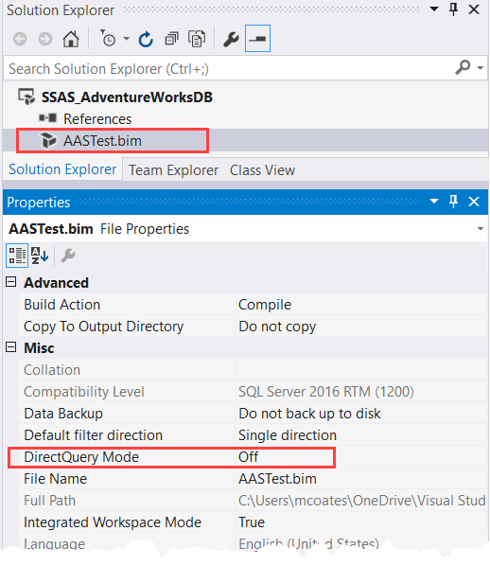The width and height of the screenshot is (490, 566).
Task: Select AASTest.bim file in tree
Action: tap(102, 140)
